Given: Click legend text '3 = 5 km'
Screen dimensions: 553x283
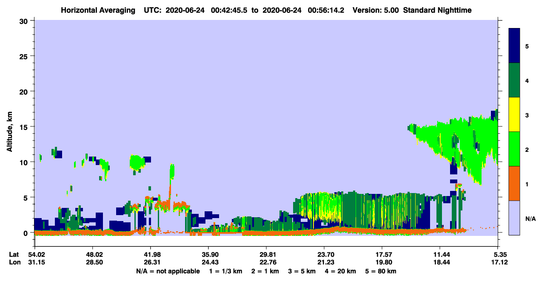Looking at the screenshot, I should (302, 271).
